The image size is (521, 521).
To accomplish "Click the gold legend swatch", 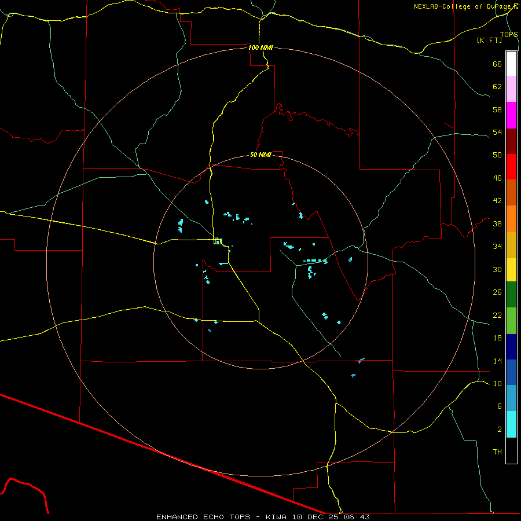I will point(511,245).
